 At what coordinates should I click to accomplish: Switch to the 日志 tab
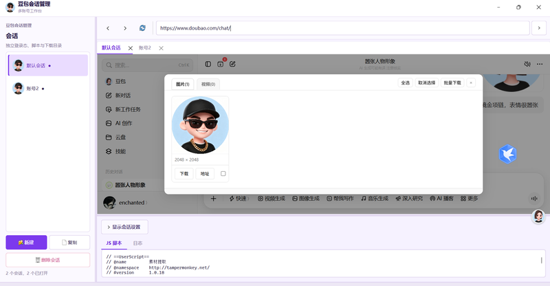(137, 243)
